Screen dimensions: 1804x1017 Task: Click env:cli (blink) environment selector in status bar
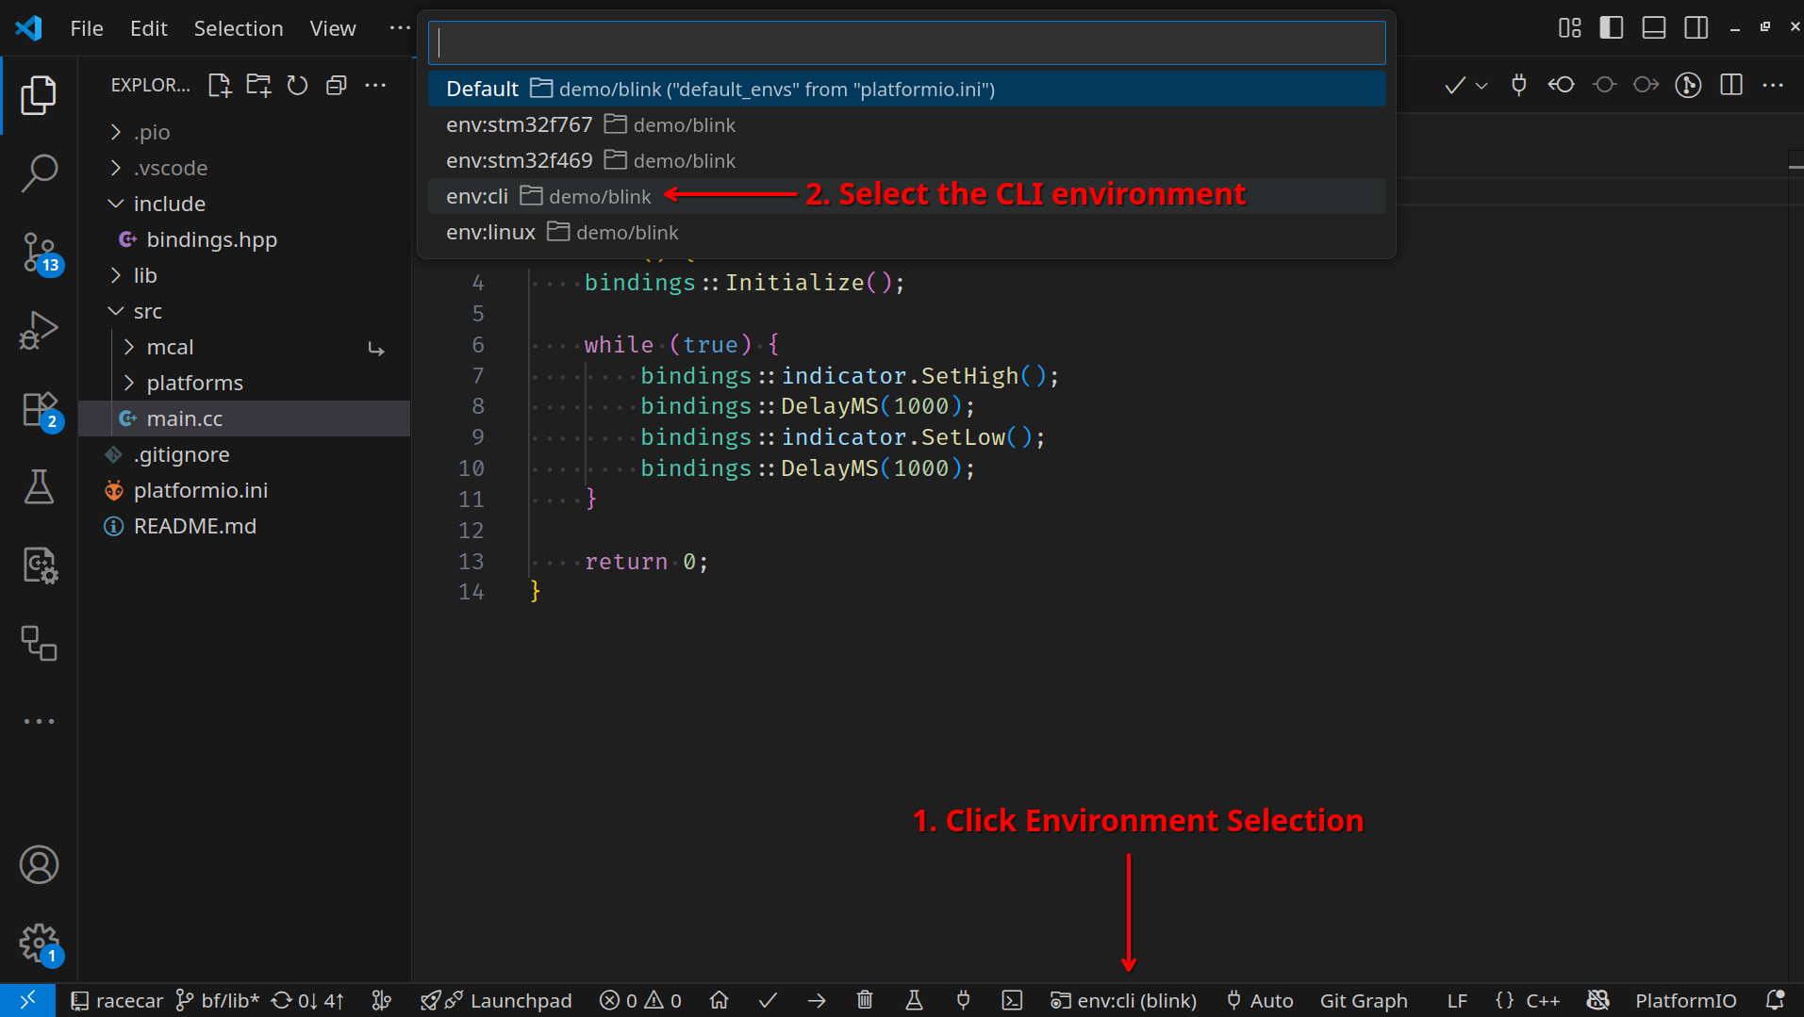[1124, 1000]
